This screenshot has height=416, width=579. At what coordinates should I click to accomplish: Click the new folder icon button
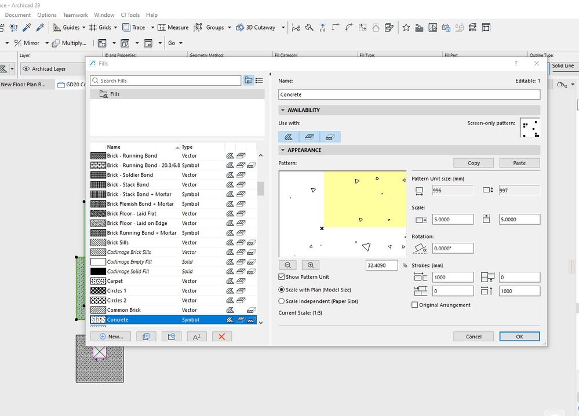coord(172,337)
